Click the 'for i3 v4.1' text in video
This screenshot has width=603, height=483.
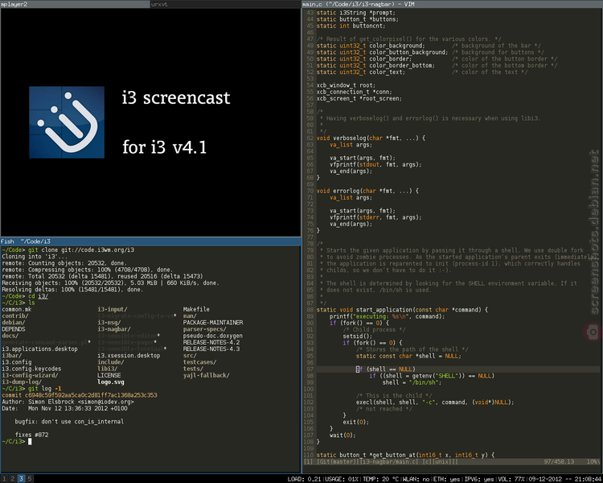tap(165, 147)
